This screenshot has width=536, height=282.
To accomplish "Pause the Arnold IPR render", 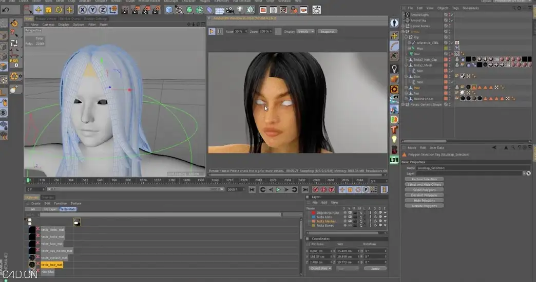I will click(x=219, y=31).
